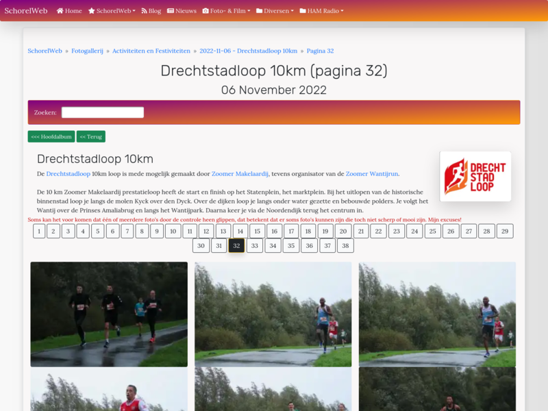This screenshot has width=548, height=411.
Task: Click the star icon beside SchorelWeb menu
Action: 92,11
